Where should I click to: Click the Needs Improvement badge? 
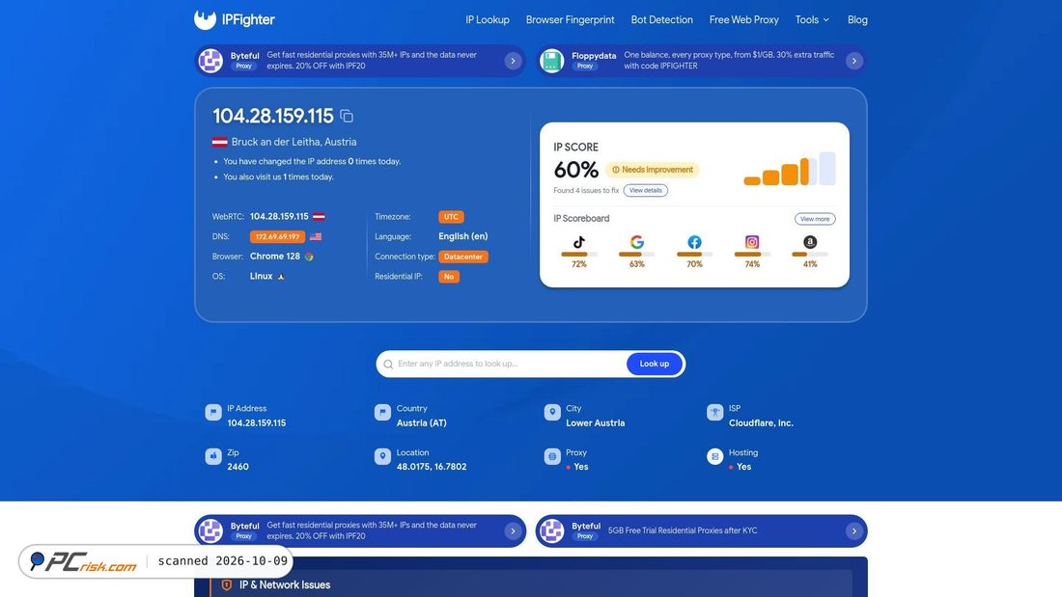pyautogui.click(x=653, y=170)
